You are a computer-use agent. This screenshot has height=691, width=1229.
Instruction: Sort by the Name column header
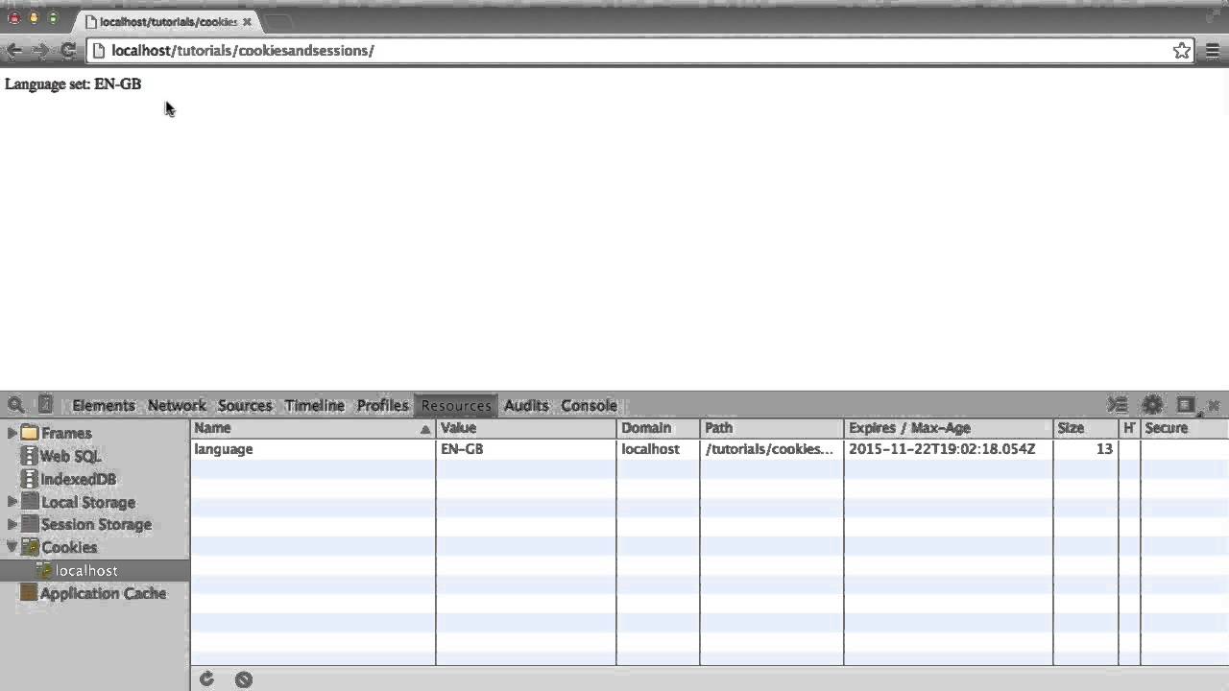coord(313,428)
